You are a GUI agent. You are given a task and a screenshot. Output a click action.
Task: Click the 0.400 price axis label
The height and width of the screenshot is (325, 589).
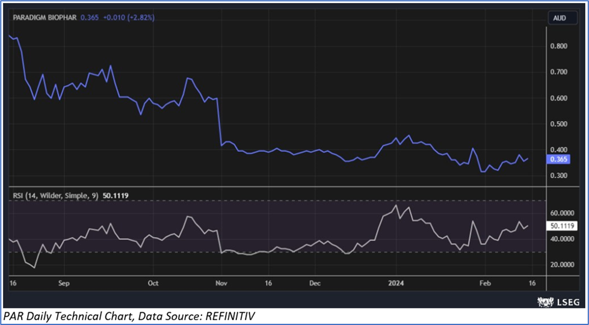[x=559, y=150]
